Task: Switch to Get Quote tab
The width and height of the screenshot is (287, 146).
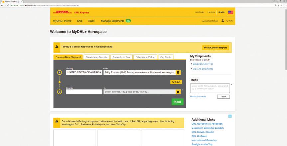Action: click(x=166, y=57)
